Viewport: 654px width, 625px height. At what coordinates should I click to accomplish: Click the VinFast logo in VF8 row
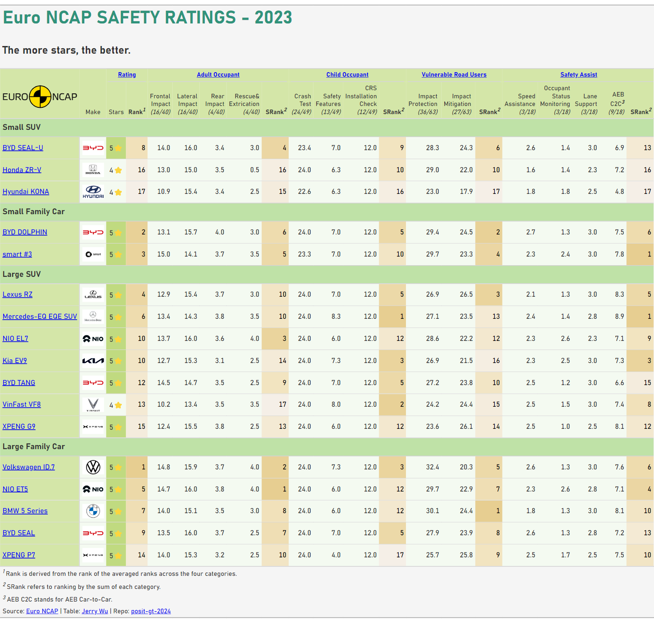point(93,404)
